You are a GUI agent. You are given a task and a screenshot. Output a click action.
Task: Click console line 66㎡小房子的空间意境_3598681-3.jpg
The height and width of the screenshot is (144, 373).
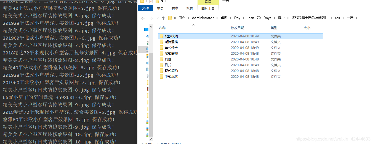(60, 97)
